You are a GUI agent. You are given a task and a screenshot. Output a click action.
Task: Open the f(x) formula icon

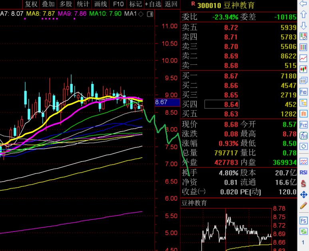point(303,136)
